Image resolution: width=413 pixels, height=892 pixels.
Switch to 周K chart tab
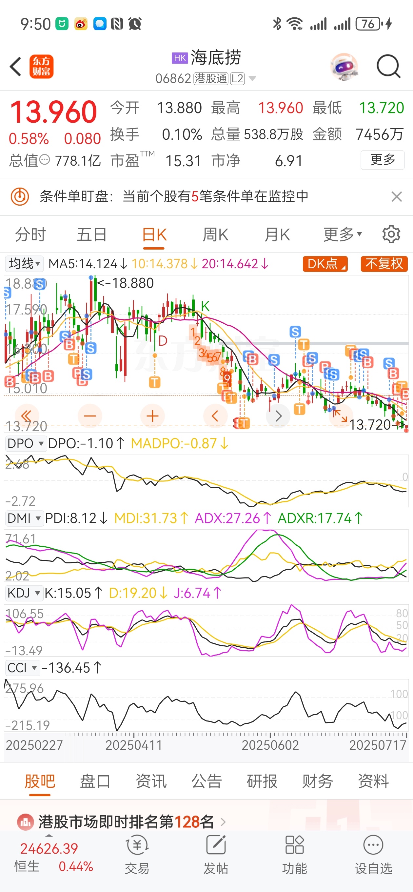click(x=215, y=235)
